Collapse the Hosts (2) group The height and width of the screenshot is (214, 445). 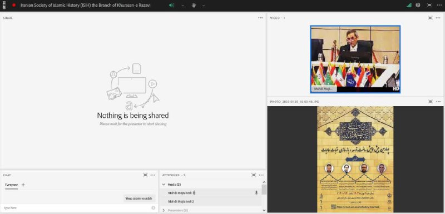point(164,185)
